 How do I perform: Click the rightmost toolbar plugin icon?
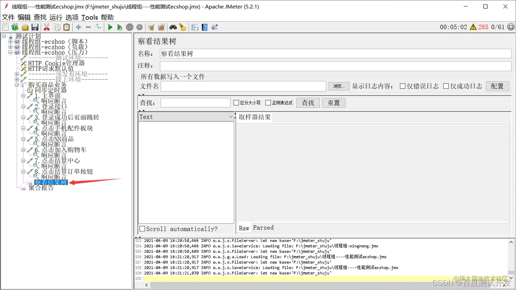coord(215,27)
